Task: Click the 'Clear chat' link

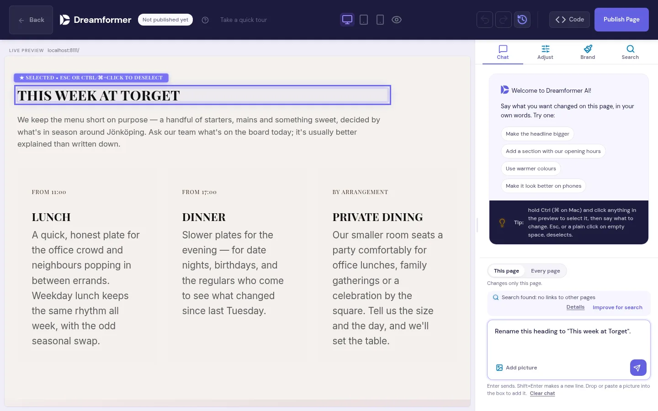Action: (542, 393)
